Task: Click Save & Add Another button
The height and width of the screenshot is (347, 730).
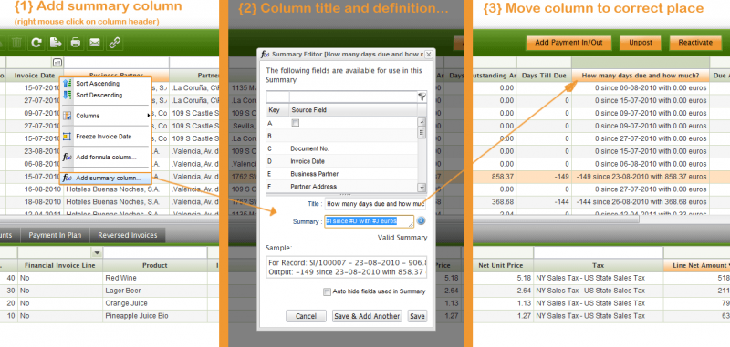Action: (368, 316)
